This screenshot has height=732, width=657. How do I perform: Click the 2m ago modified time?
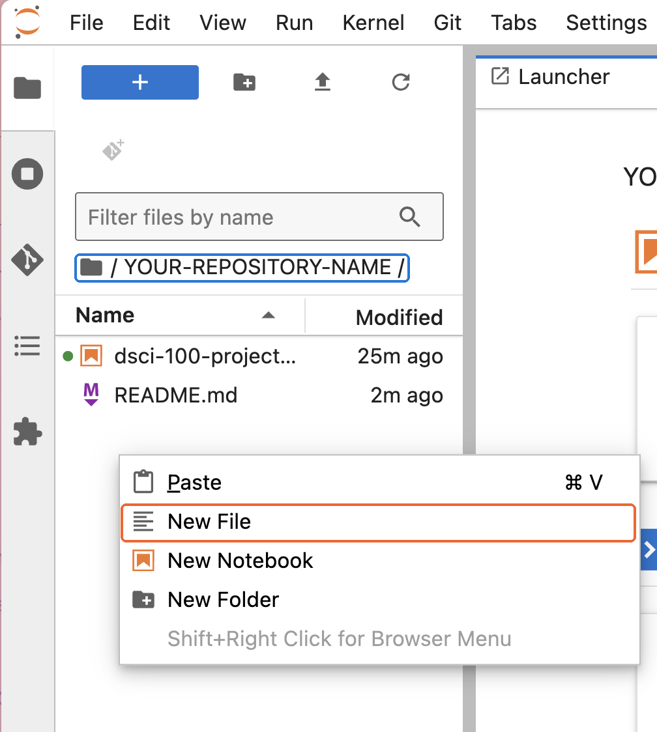coord(407,395)
